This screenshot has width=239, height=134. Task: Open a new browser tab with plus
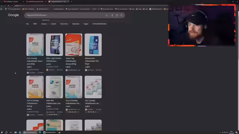(x=71, y=1)
